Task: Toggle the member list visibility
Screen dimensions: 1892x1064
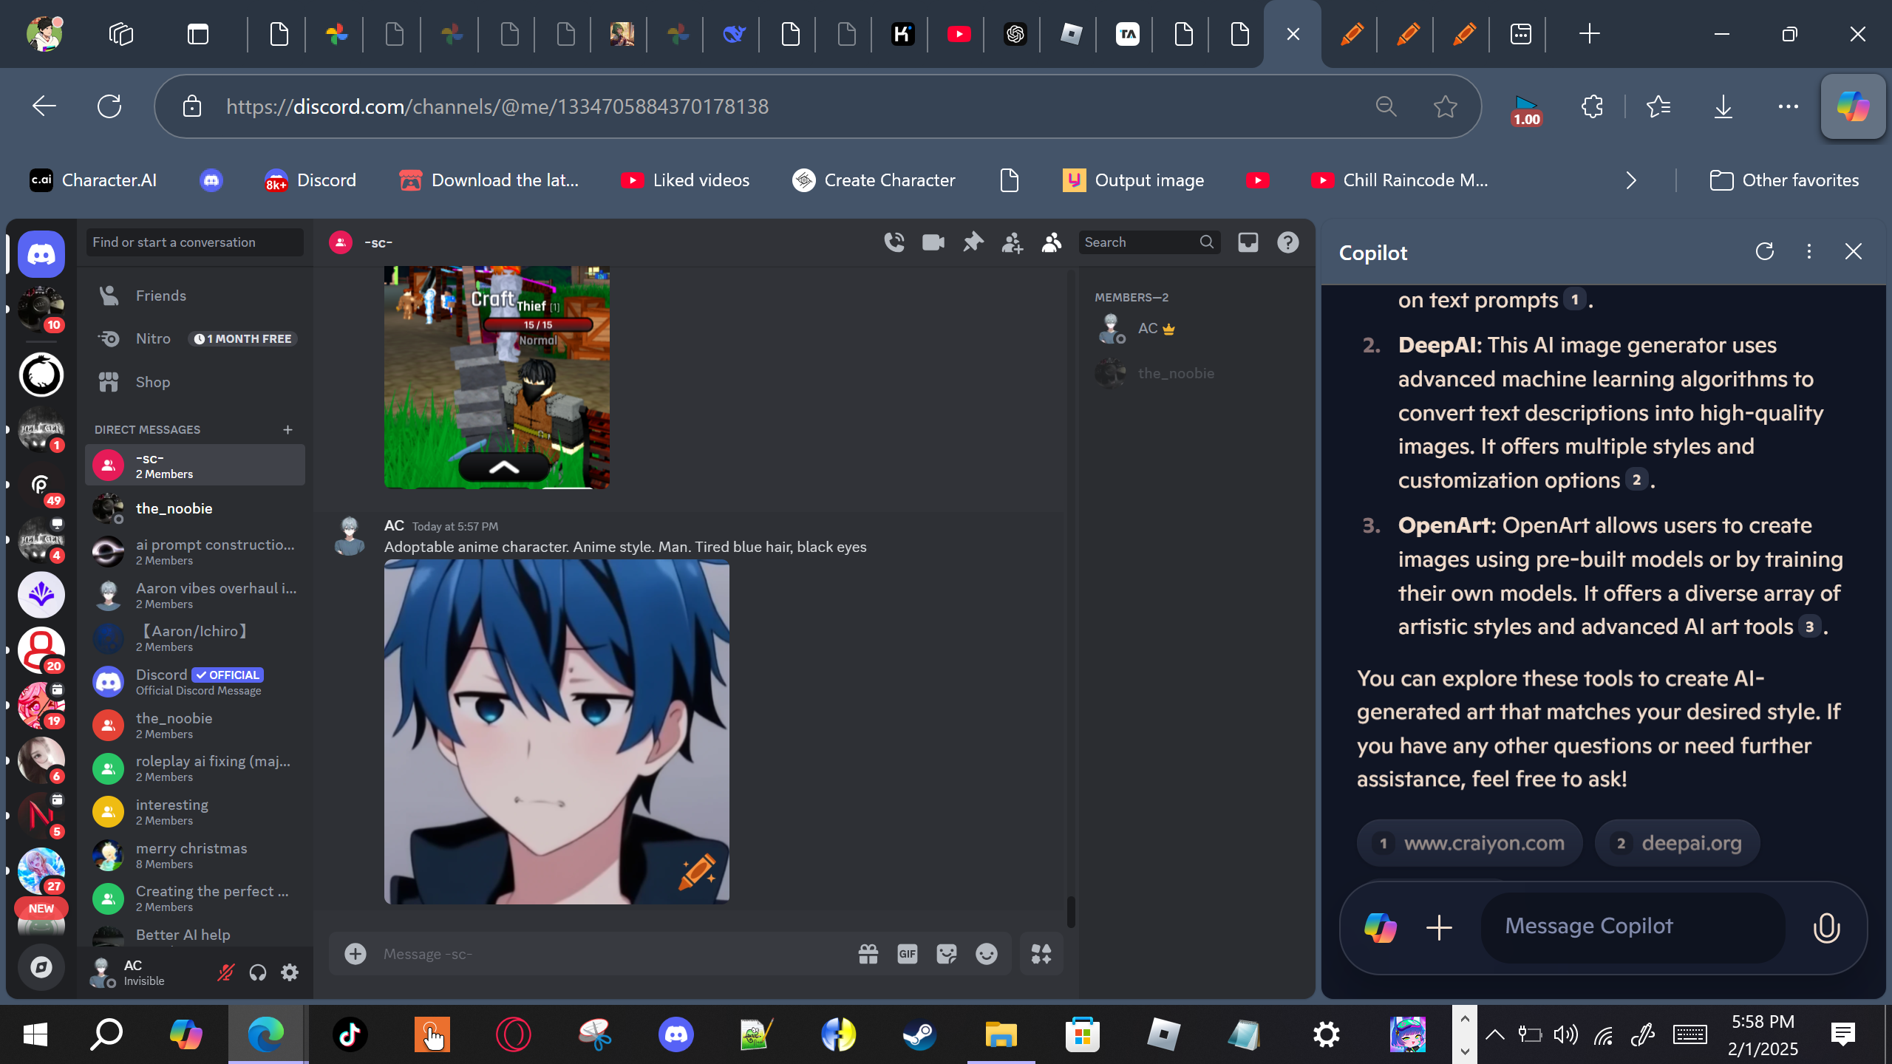Action: (1051, 242)
